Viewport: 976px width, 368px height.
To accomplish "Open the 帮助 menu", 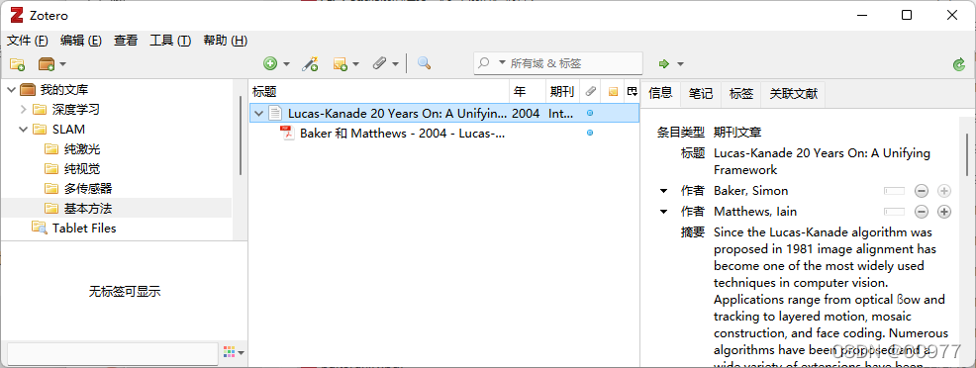I will coord(226,41).
